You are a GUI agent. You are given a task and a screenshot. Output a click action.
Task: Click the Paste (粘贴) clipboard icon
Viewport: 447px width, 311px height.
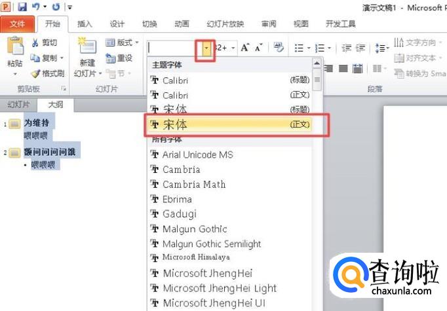point(15,46)
